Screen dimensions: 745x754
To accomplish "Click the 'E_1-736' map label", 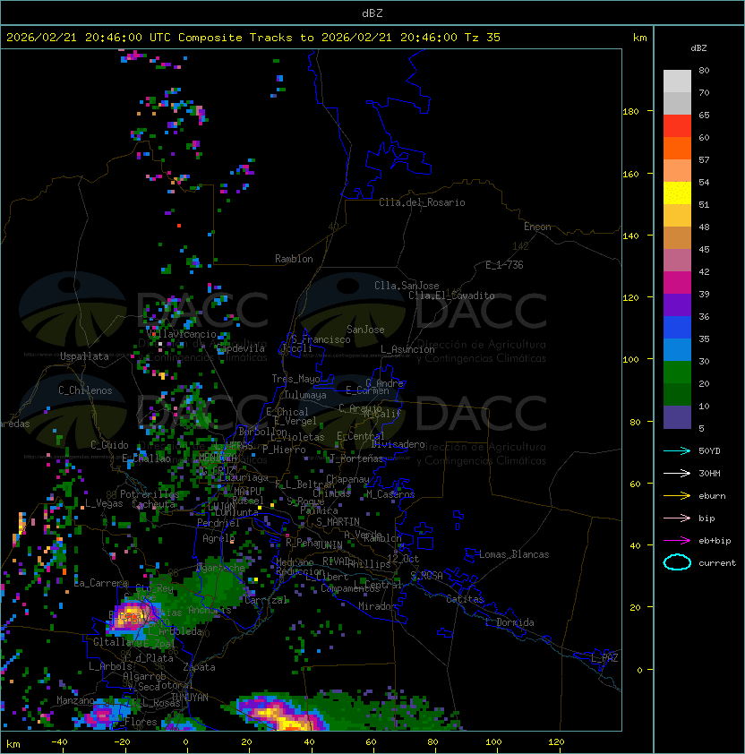I will 504,265.
